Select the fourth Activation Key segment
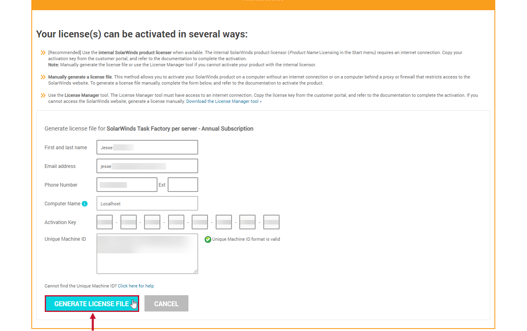 coord(176,222)
